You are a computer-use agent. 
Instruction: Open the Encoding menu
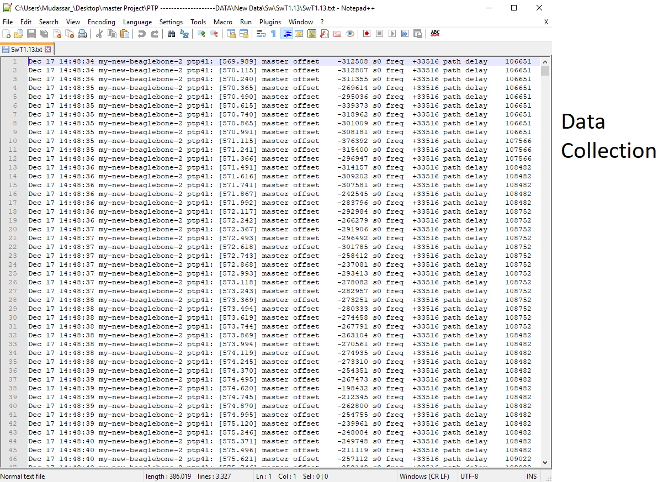coord(102,22)
